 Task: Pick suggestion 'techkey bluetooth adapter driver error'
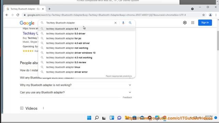point(87,72)
